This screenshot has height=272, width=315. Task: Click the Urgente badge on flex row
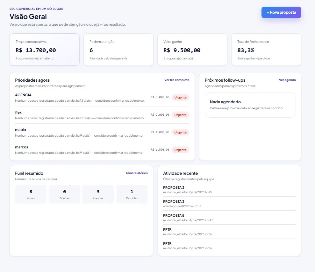pyautogui.click(x=180, y=115)
